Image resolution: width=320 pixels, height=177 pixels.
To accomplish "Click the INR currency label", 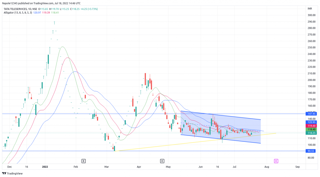I will click(x=310, y=8).
